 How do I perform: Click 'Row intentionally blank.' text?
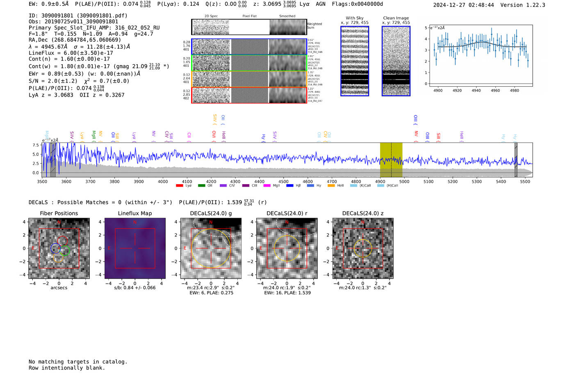point(67,368)
